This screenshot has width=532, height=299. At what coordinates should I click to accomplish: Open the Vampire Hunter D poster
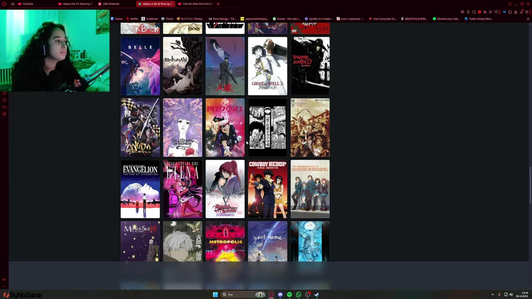click(x=310, y=66)
